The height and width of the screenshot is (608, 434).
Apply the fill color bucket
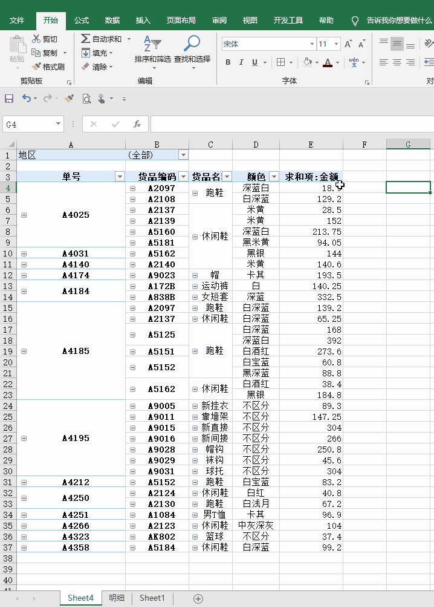tap(307, 62)
